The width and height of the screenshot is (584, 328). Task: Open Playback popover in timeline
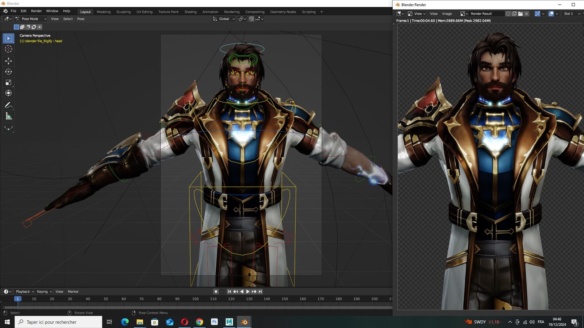click(x=25, y=292)
